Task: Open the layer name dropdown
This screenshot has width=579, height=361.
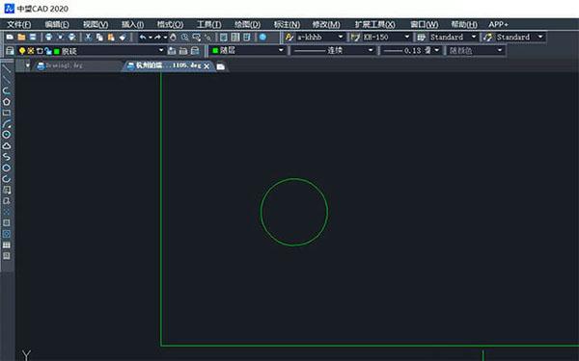Action: click(161, 50)
